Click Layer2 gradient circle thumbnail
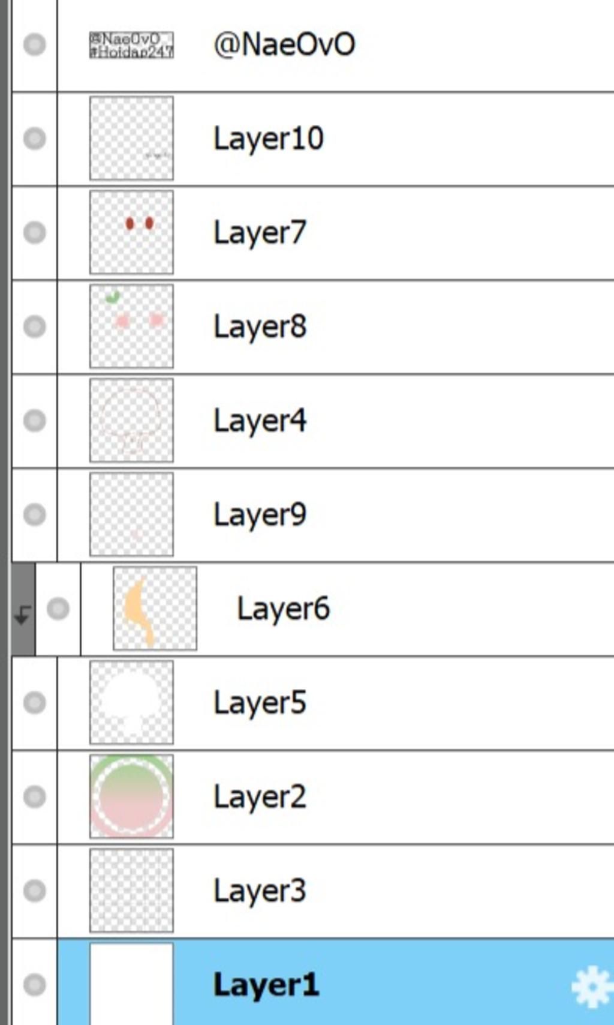This screenshot has width=614, height=1025. tap(131, 796)
